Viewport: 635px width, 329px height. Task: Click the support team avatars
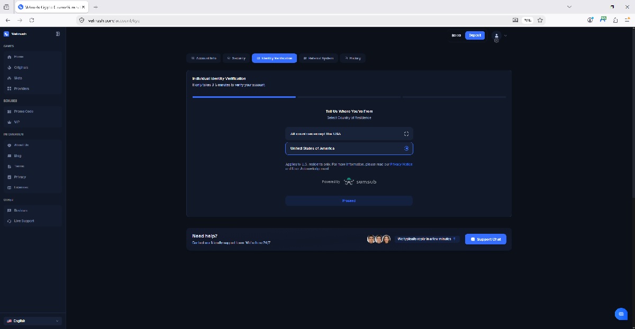point(379,239)
